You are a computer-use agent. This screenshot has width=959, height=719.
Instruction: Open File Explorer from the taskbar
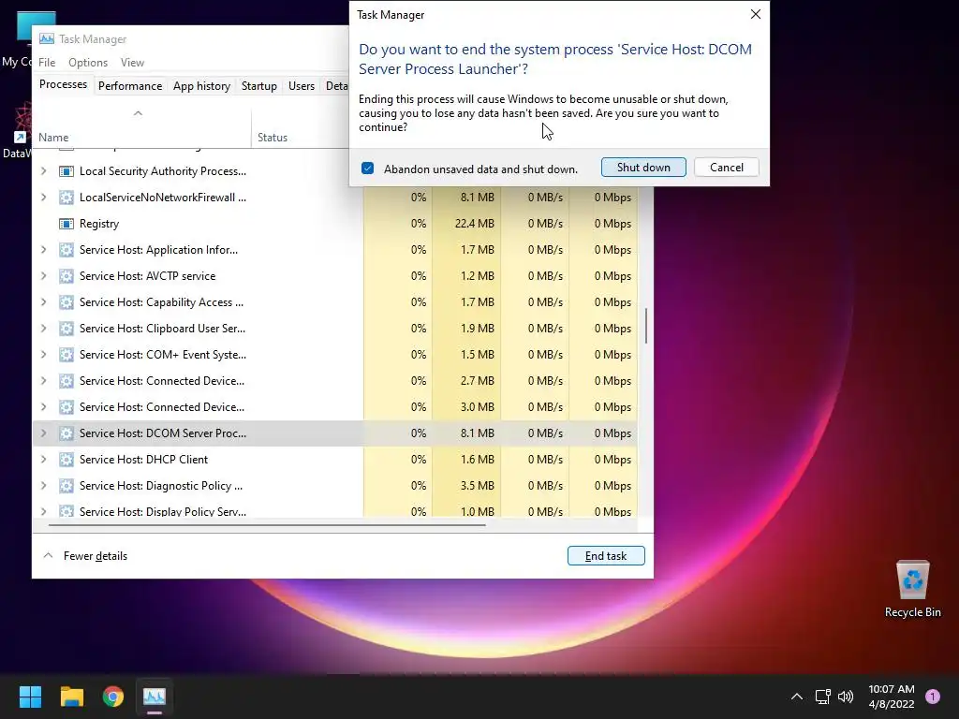pos(71,697)
